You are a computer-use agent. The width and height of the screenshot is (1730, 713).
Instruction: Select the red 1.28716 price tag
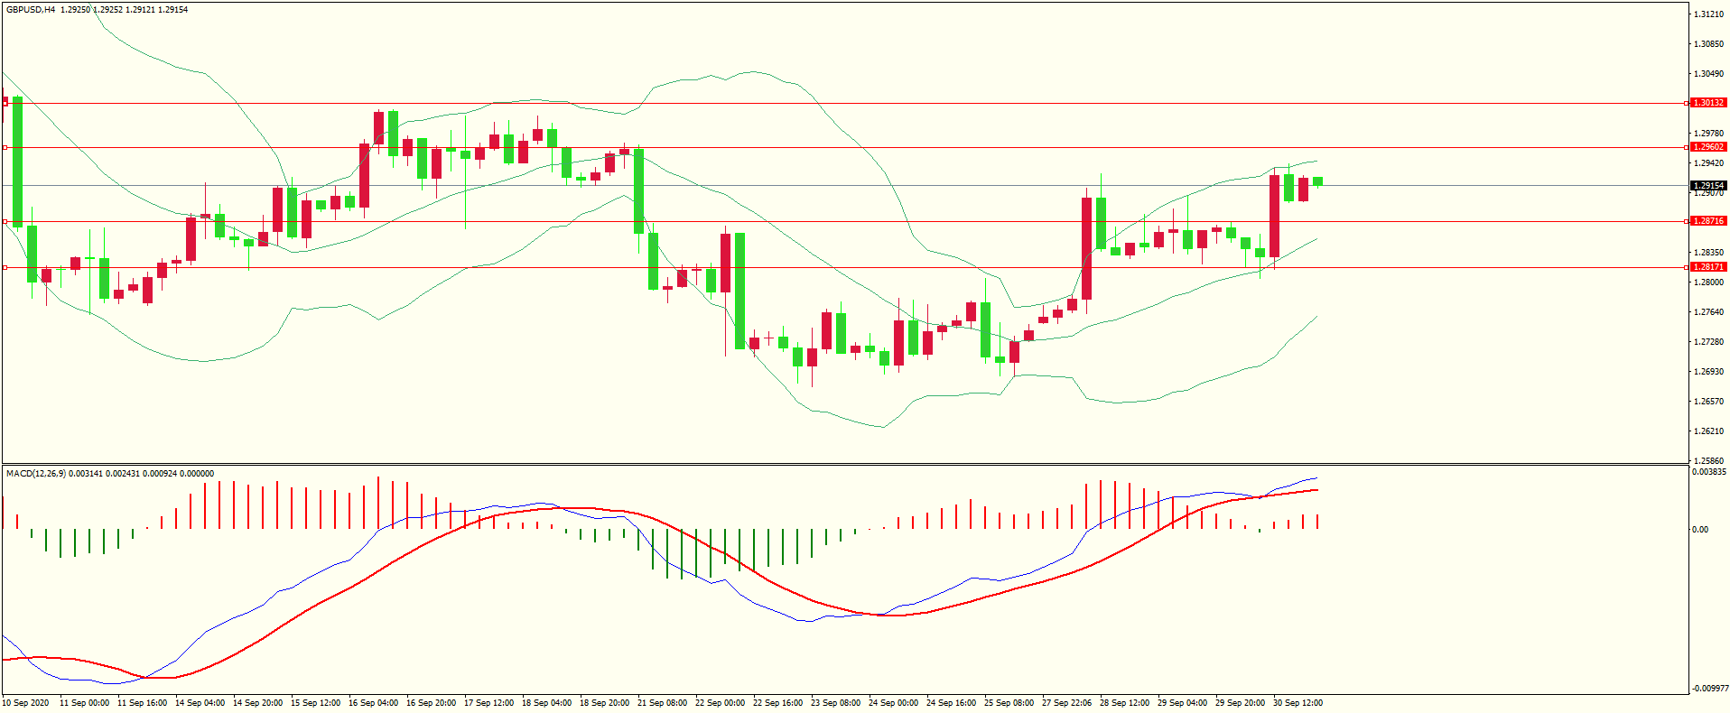coord(1707,221)
